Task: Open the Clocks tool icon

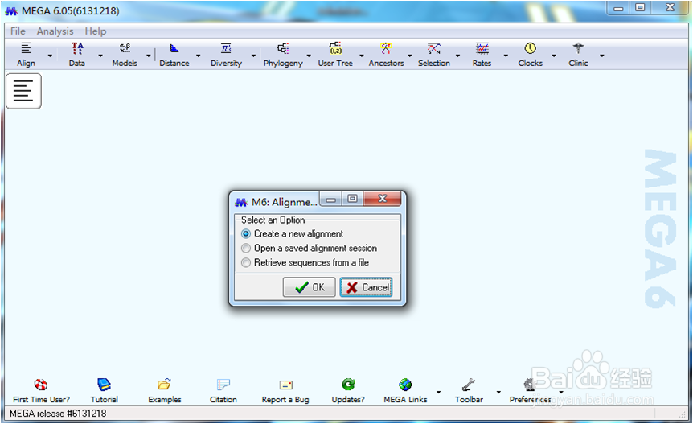Action: pyautogui.click(x=531, y=48)
